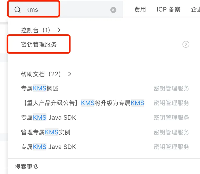Expand the 控制台 (1) chevron arrow

(x=59, y=30)
